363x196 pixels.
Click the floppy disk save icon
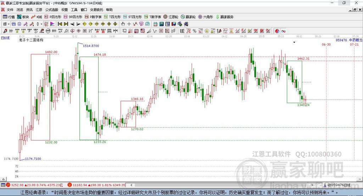[x=174, y=24]
